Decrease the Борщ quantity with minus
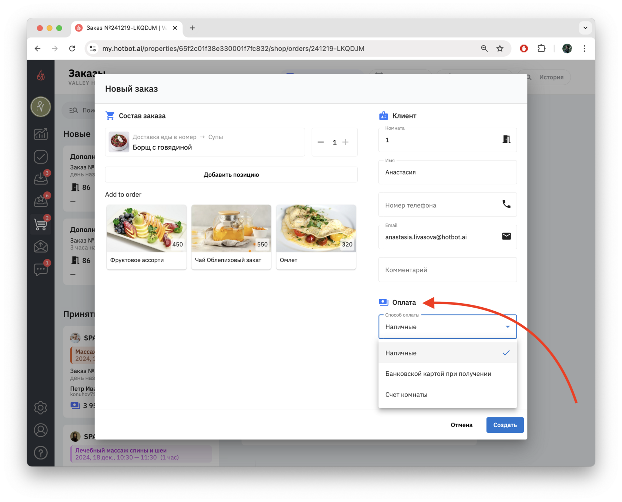 coord(321,142)
